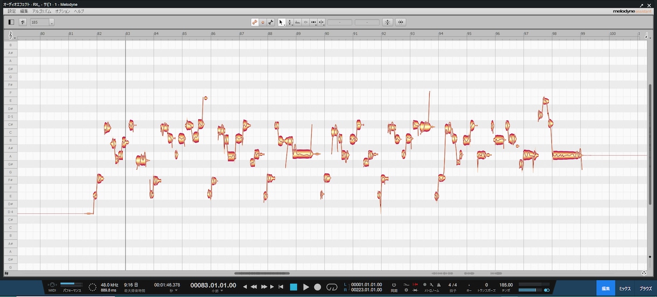Click the loop end R position value
The image size is (657, 297).
pos(366,289)
